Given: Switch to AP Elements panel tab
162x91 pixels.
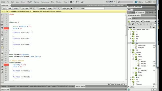Looking at the screenshot, I should point(139,12).
